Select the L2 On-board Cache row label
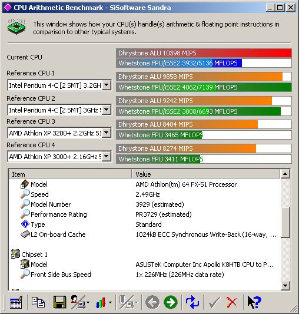 pyautogui.click(x=58, y=234)
